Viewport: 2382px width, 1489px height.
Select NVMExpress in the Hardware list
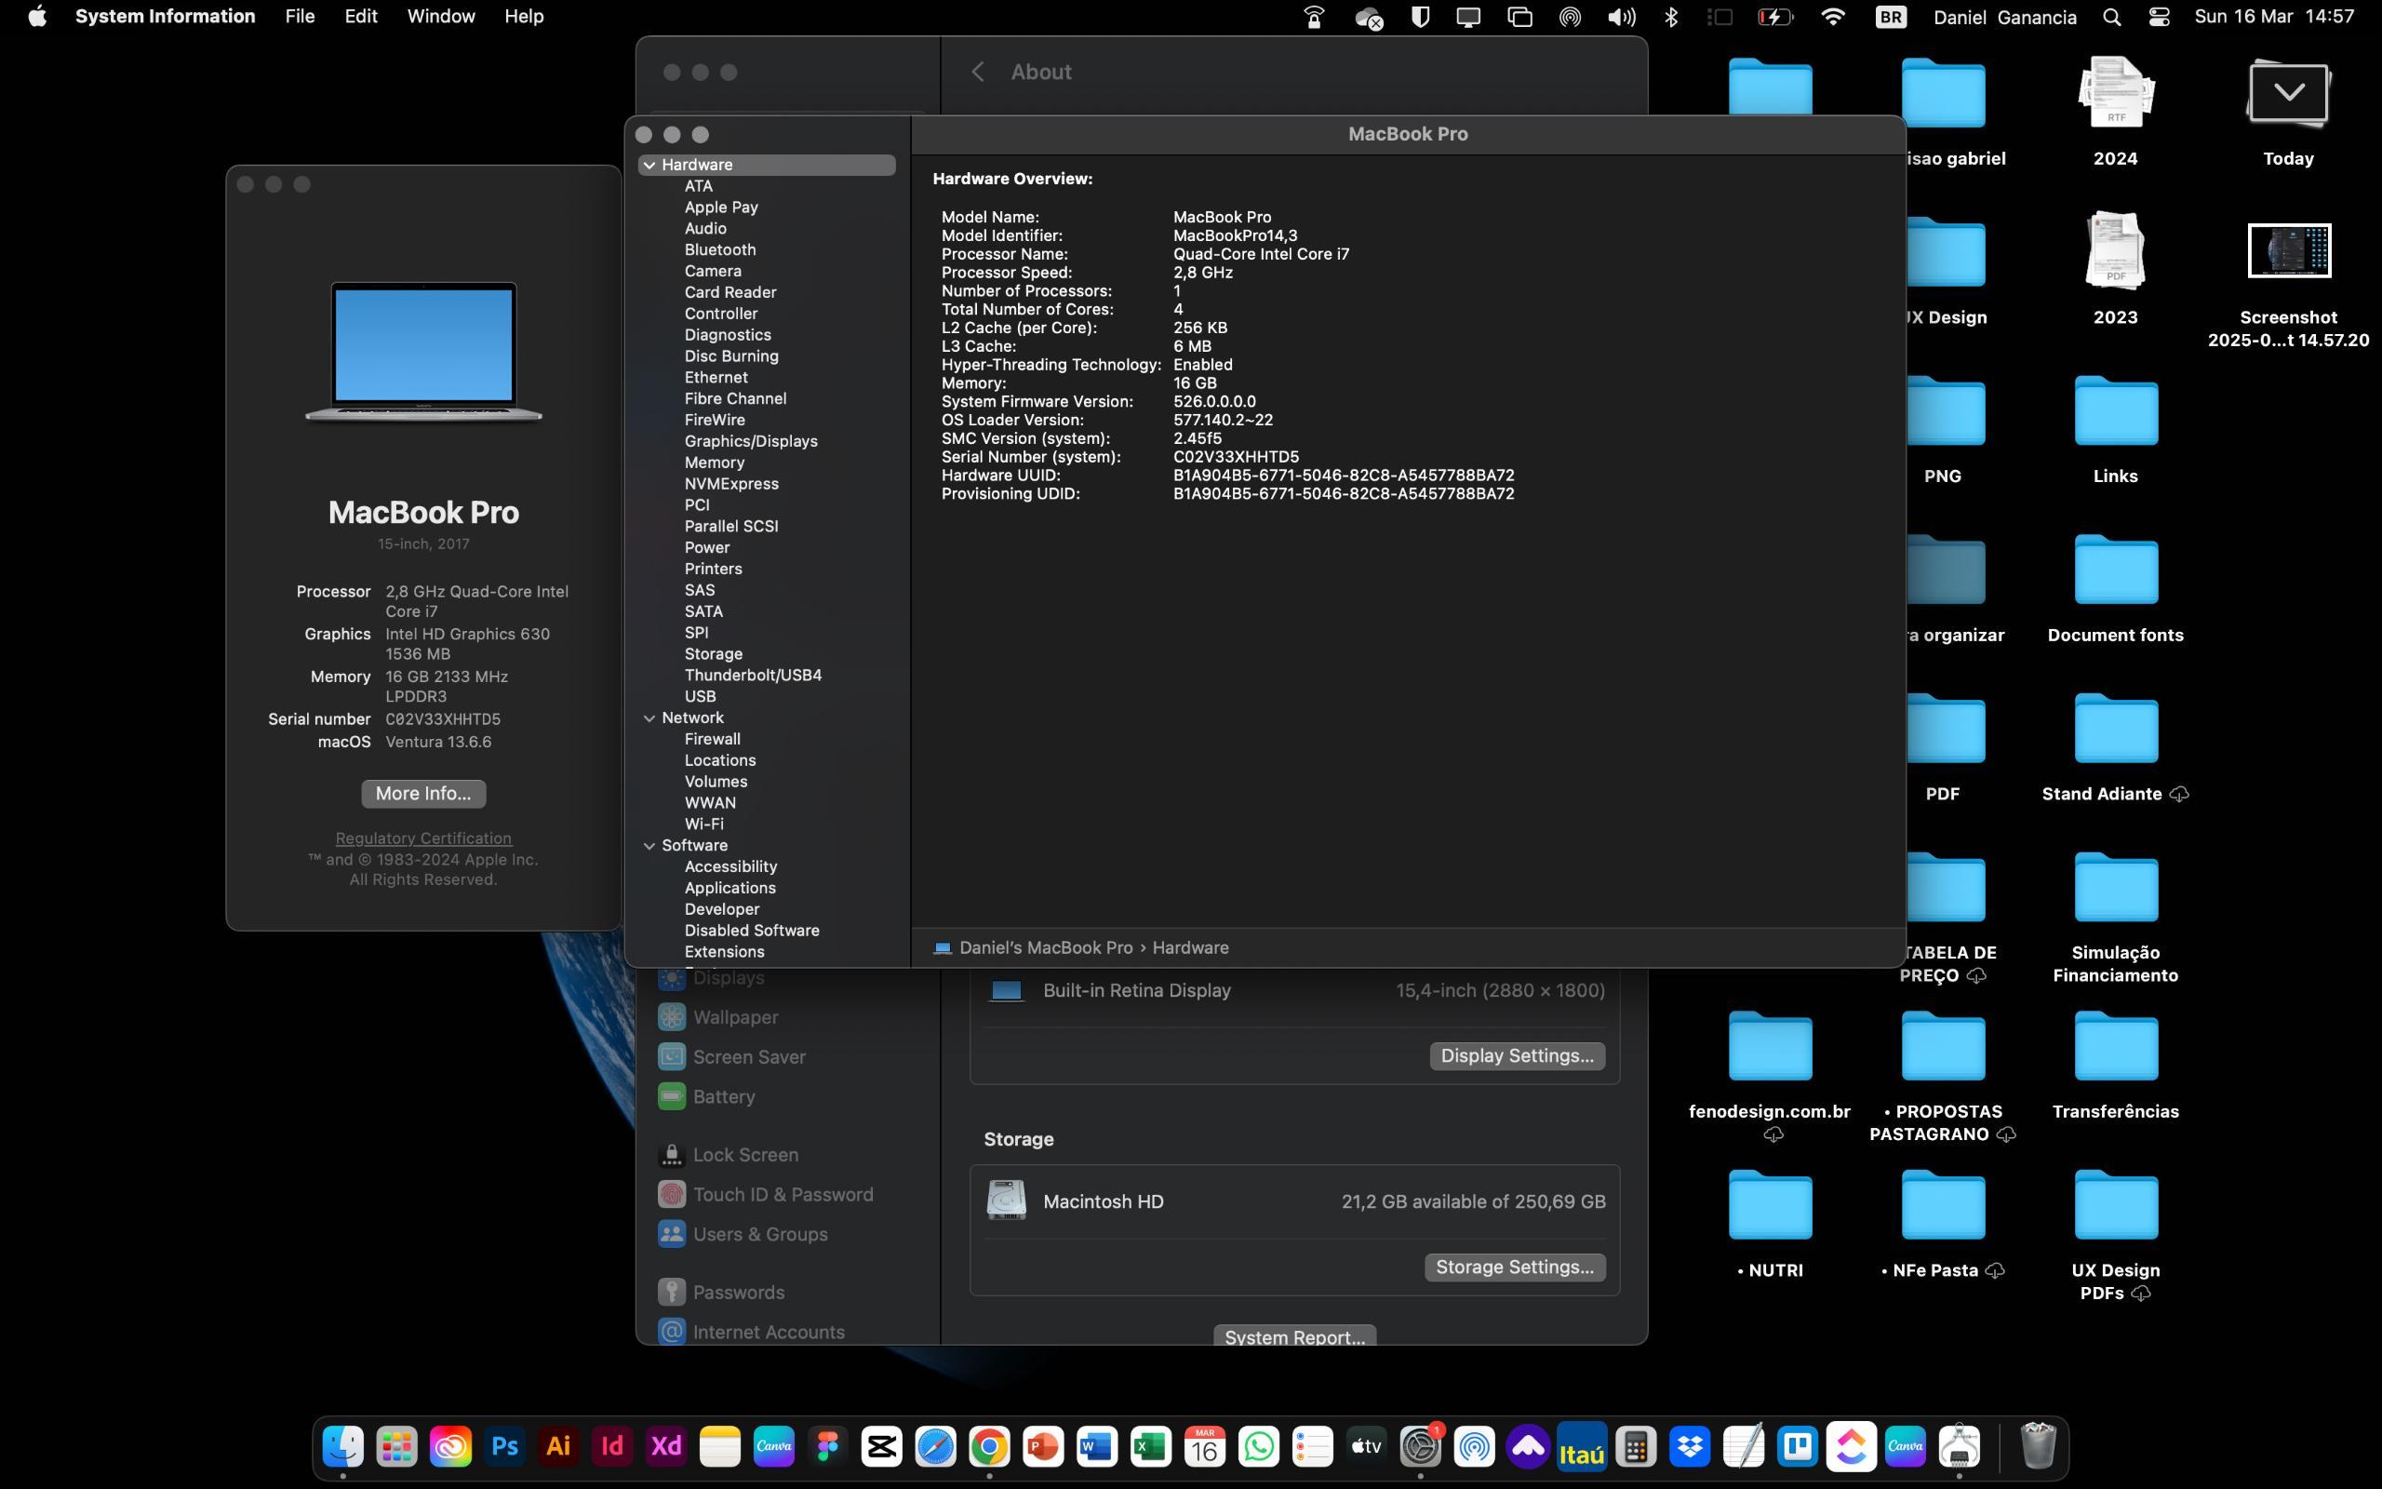pos(731,484)
